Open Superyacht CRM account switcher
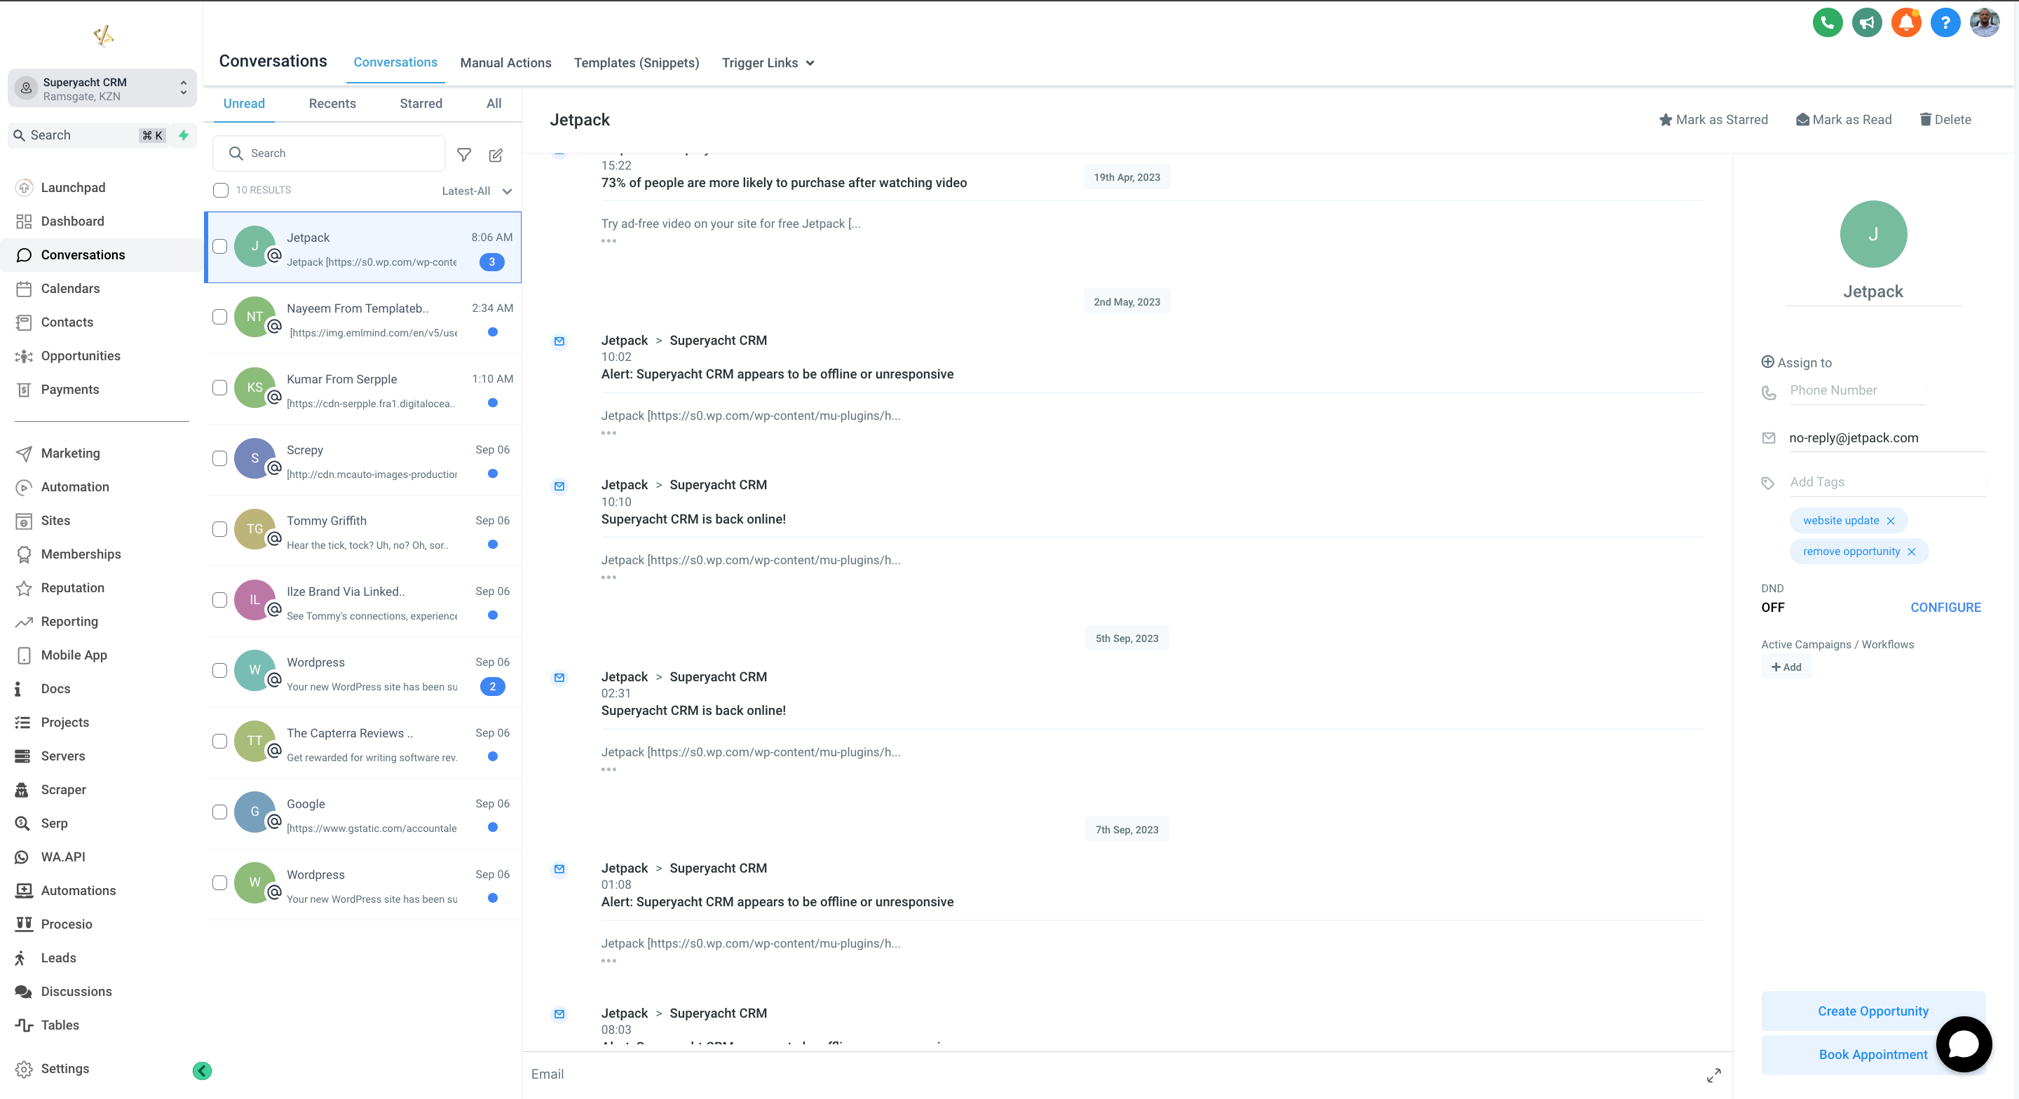The width and height of the screenshot is (2019, 1099). 102,88
